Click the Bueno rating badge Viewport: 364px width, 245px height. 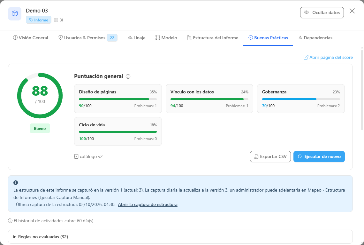[x=40, y=128]
